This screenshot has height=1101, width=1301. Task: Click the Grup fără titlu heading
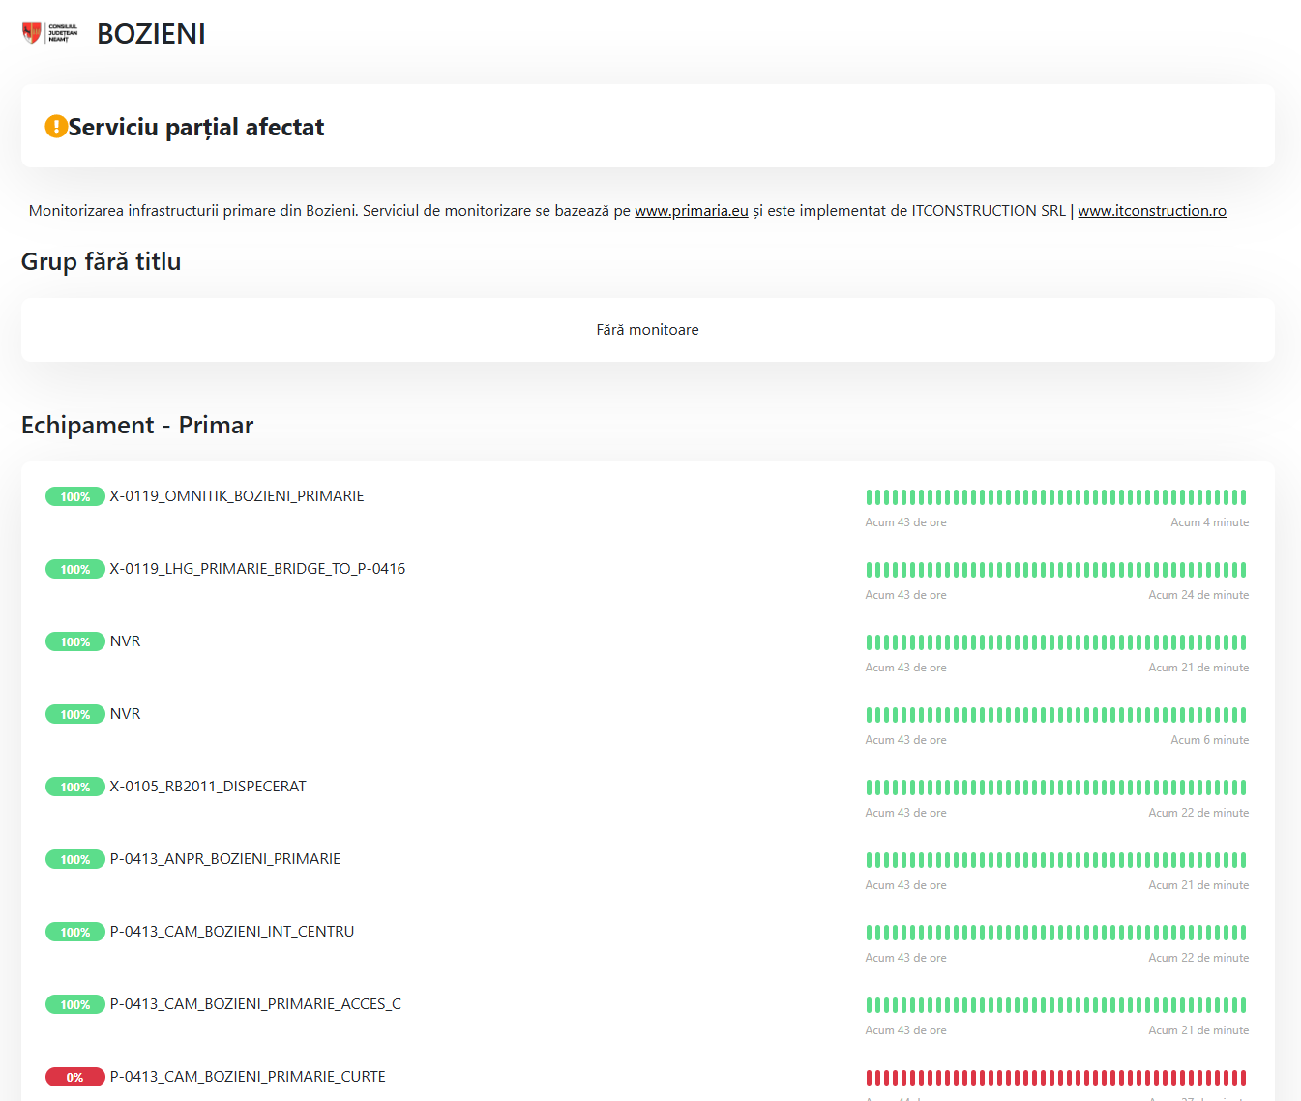pos(102,262)
